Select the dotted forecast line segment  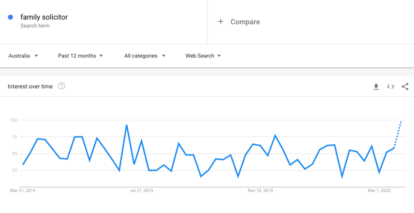pos(398,133)
